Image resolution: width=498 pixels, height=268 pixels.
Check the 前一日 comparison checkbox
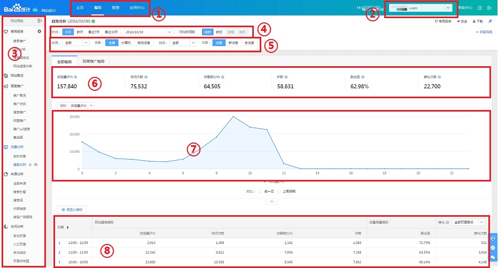tap(260, 191)
